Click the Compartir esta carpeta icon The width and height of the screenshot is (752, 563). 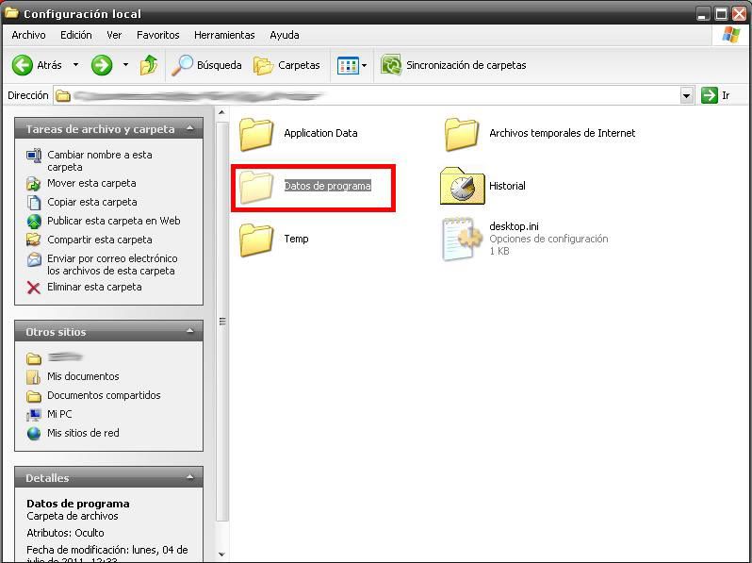point(34,240)
